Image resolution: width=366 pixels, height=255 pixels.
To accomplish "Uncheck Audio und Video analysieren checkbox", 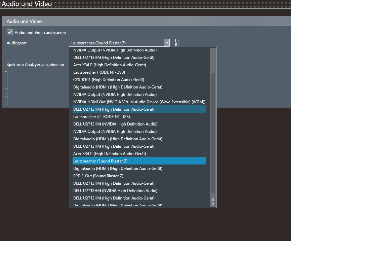I will coord(9,32).
